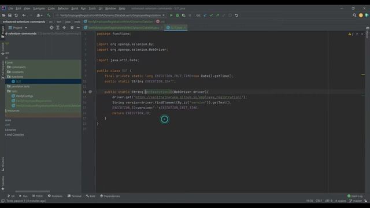Select the tests folder in project tree
This screenshot has height=208, width=370.
click(x=14, y=91)
